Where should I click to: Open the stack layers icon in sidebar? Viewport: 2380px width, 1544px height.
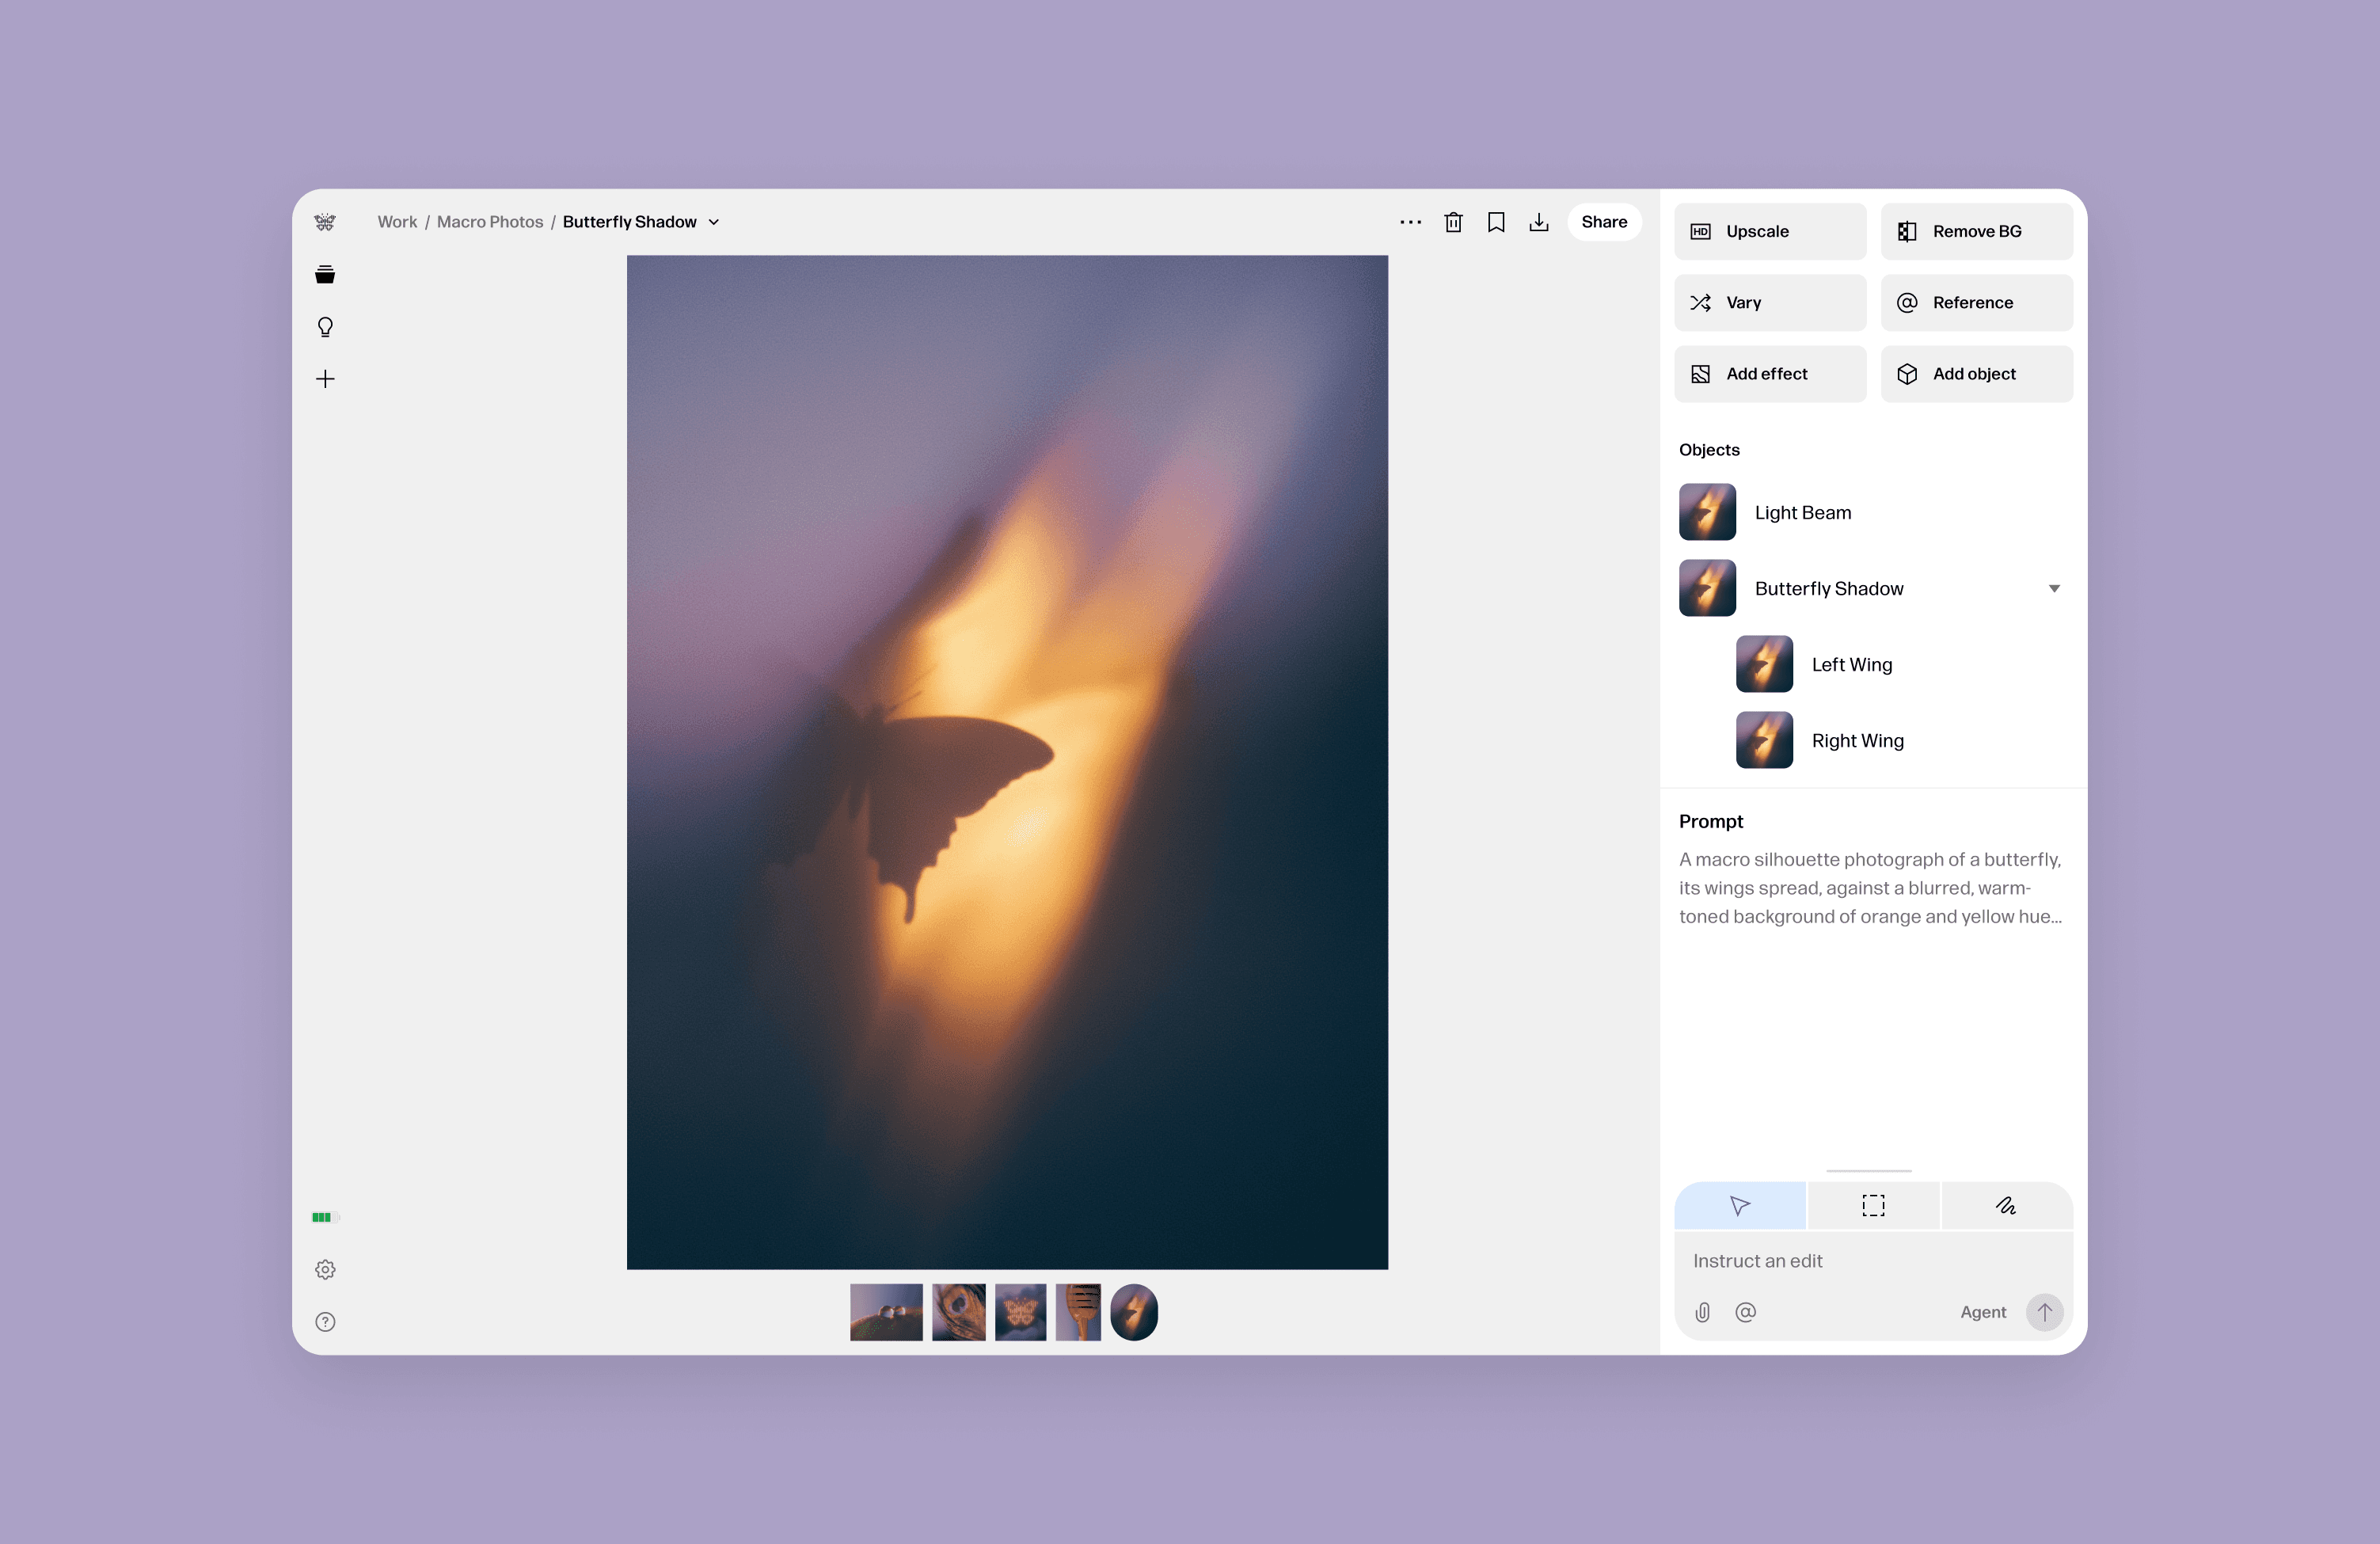[325, 275]
